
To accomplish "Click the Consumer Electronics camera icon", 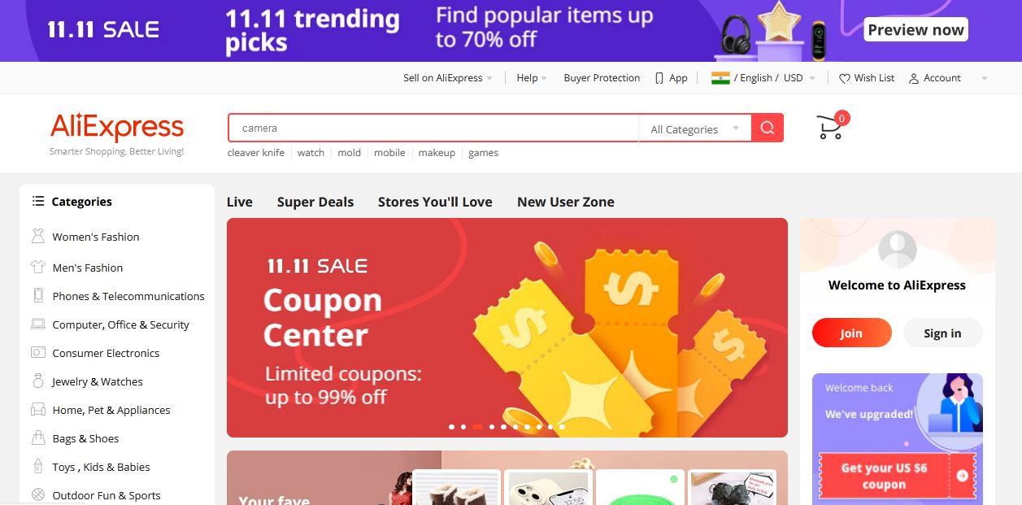I will [x=37, y=353].
